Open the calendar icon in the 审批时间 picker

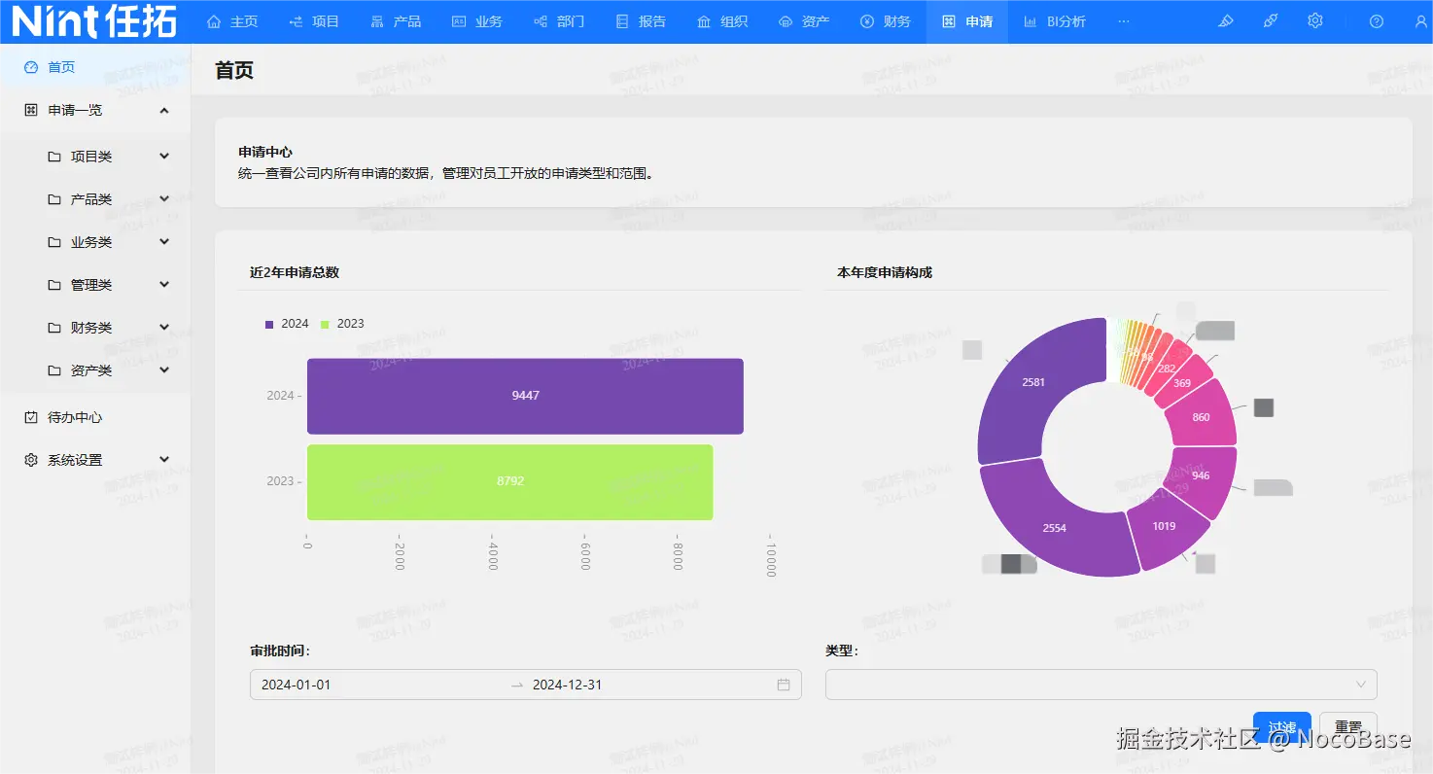[x=784, y=685]
